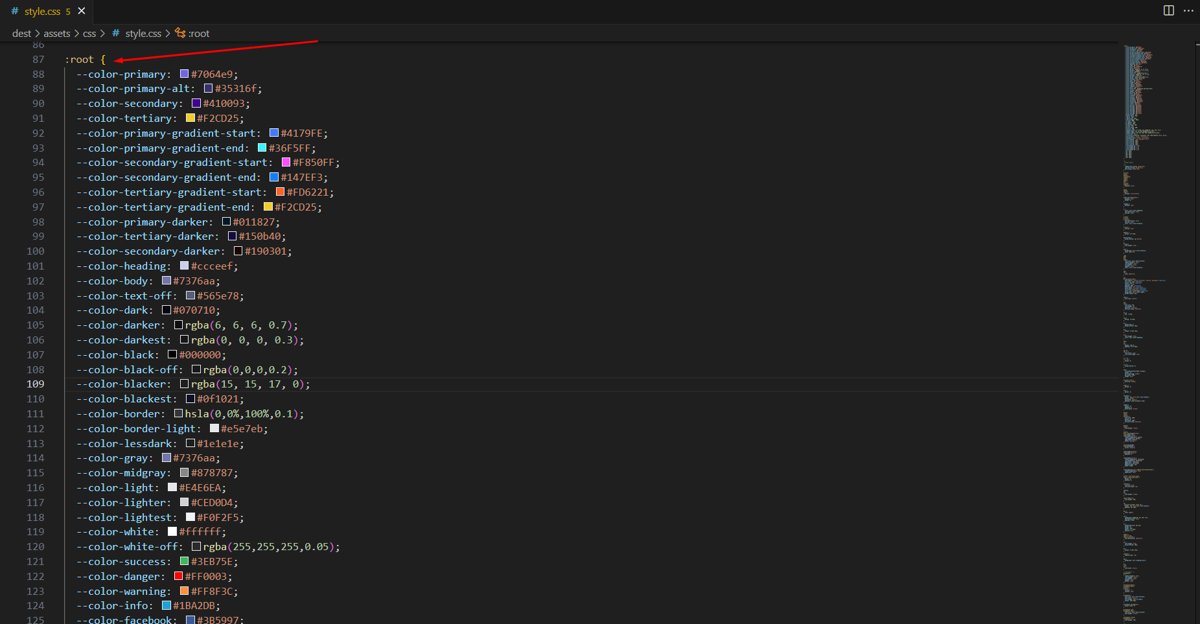Open the :root breadcrumb symbol
Viewport: 1200px width, 624px height.
click(x=199, y=34)
